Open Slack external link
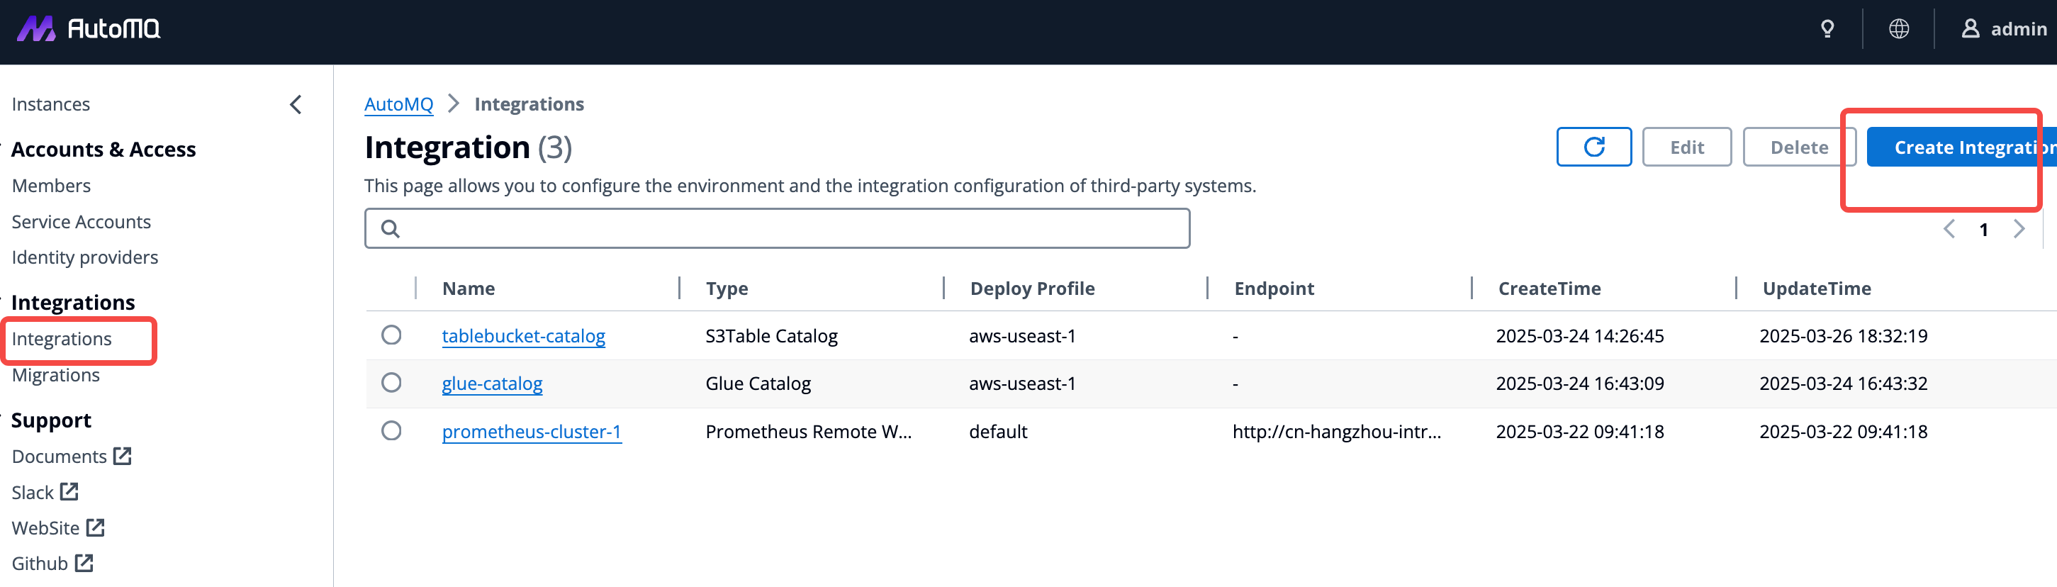The image size is (2057, 587). click(45, 492)
